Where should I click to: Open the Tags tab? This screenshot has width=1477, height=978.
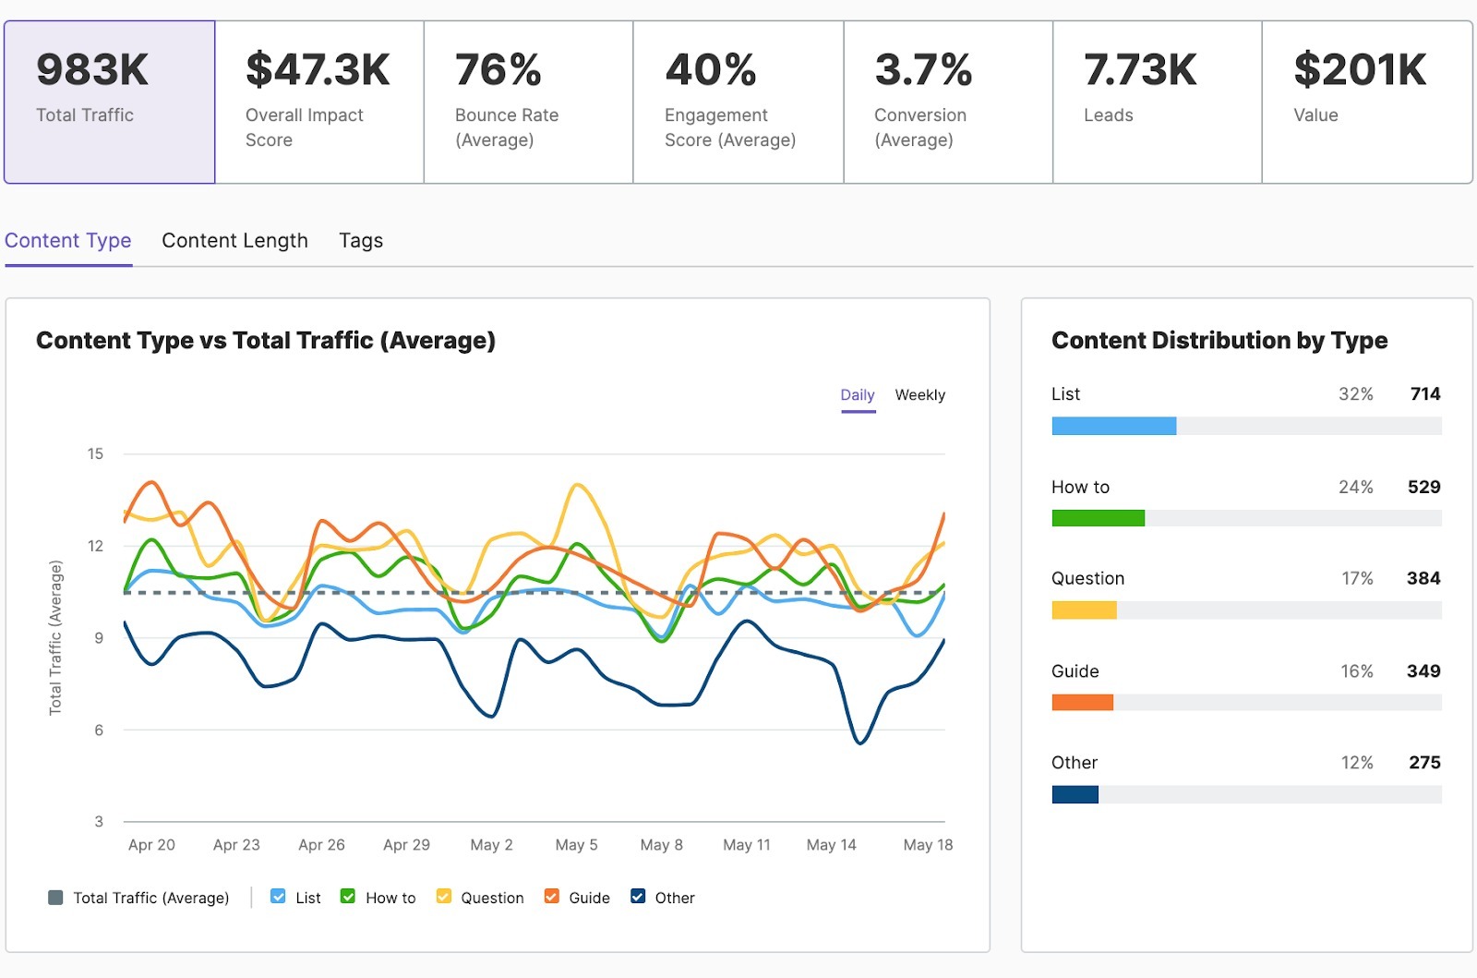click(360, 240)
